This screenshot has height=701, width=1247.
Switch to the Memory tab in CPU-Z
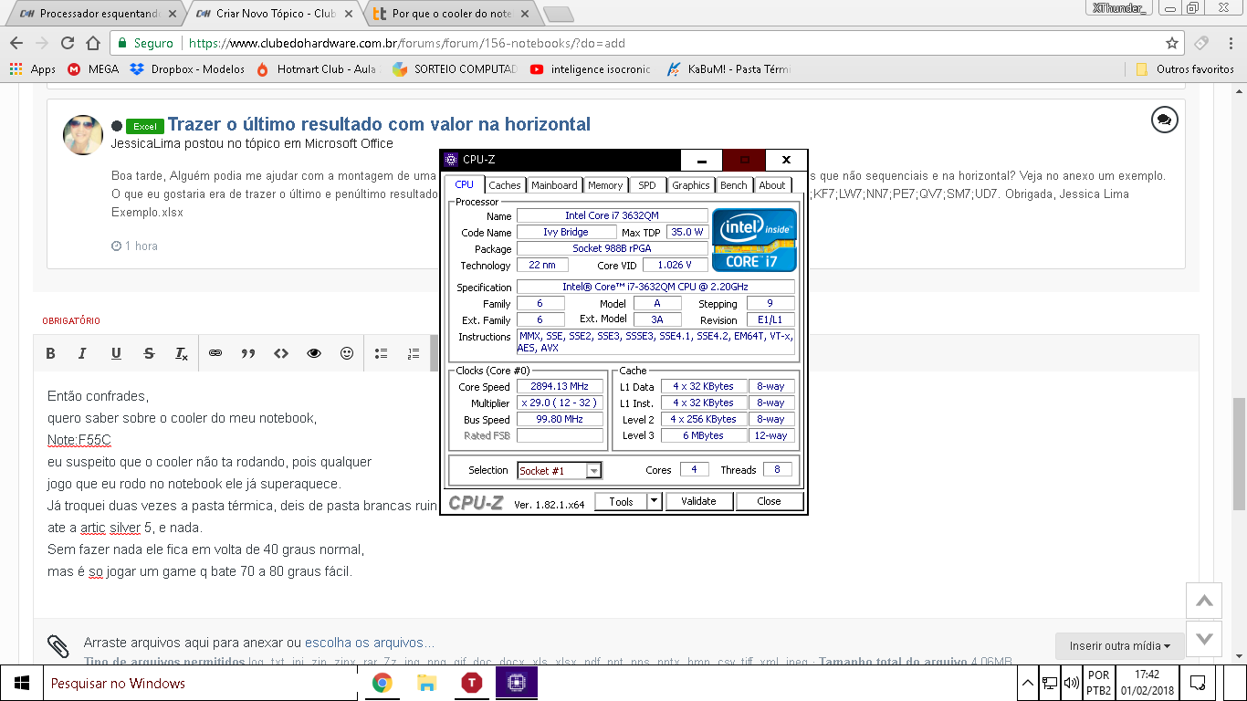[605, 185]
